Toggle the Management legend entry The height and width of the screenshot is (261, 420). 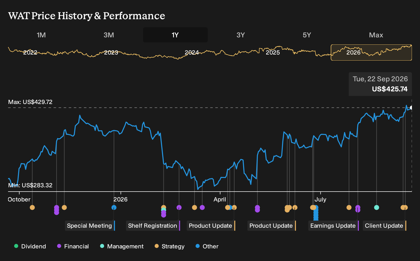pos(122,246)
